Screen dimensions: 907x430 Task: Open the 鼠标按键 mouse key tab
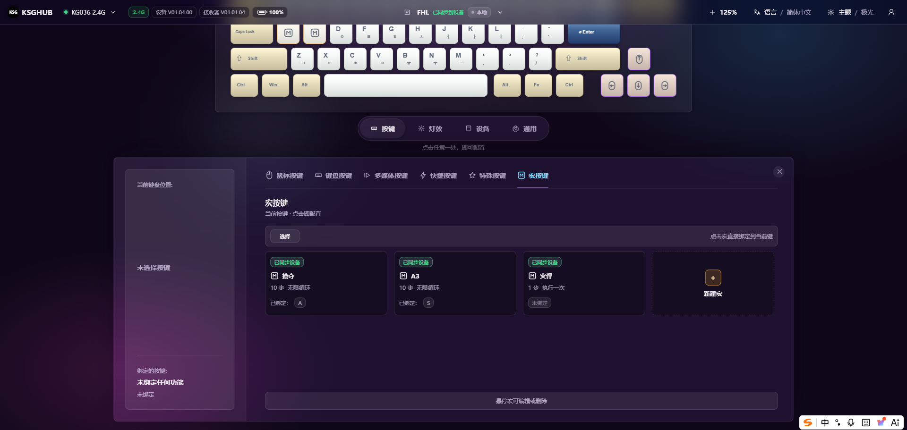pos(284,176)
